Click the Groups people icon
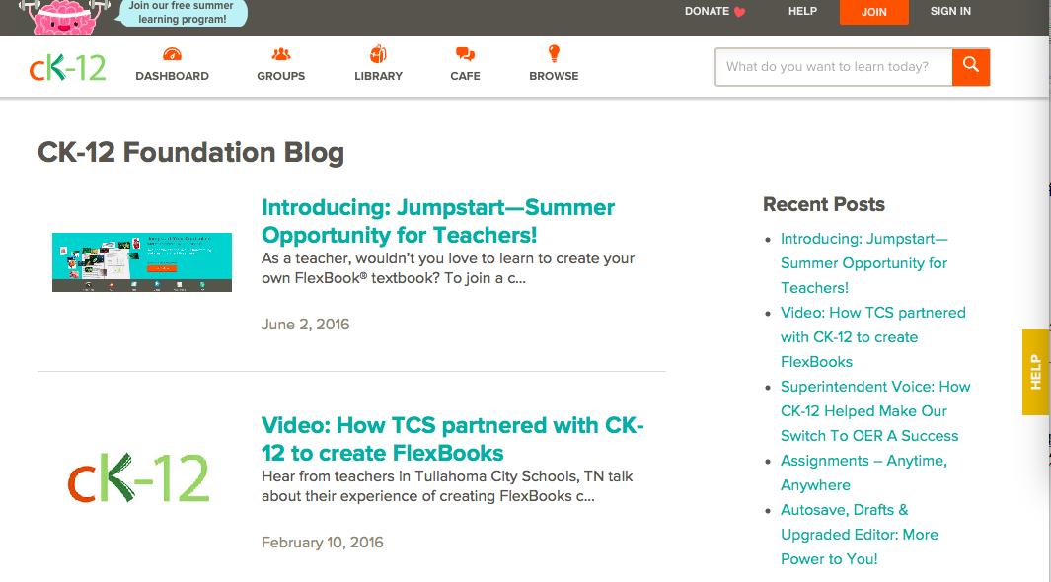 coord(281,54)
